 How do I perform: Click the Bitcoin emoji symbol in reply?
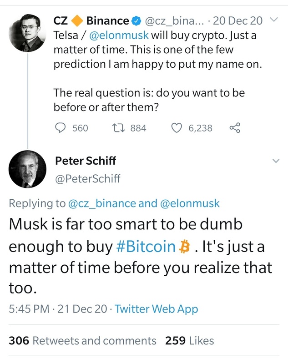[x=185, y=247]
